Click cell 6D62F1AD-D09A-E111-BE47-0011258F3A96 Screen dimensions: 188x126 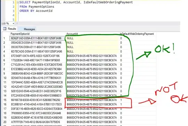point(37,38)
